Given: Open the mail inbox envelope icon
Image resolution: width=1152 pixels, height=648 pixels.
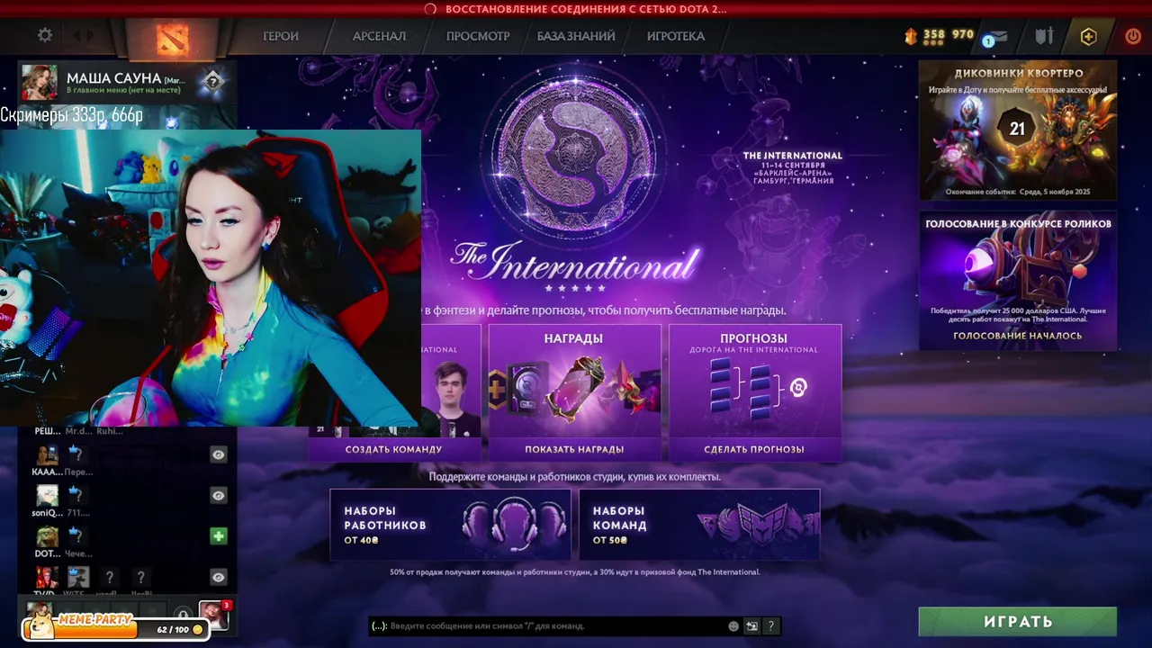Looking at the screenshot, I should [997, 37].
